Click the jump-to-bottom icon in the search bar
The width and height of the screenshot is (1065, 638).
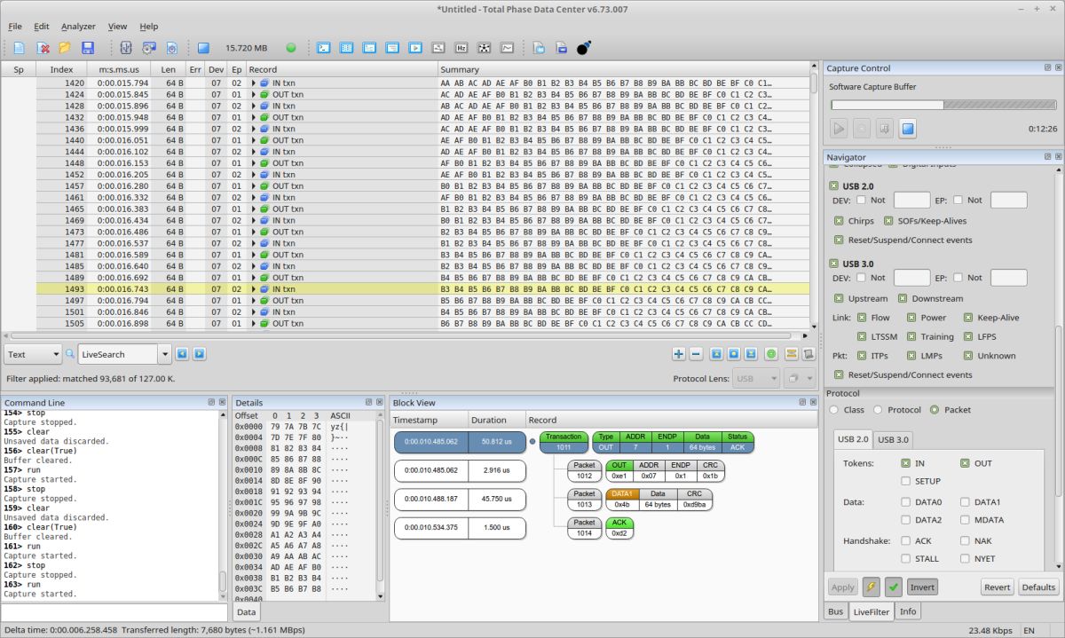(752, 354)
